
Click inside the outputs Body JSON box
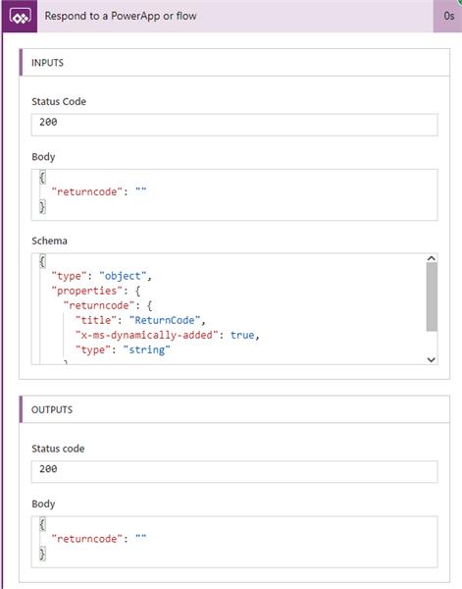pos(234,542)
